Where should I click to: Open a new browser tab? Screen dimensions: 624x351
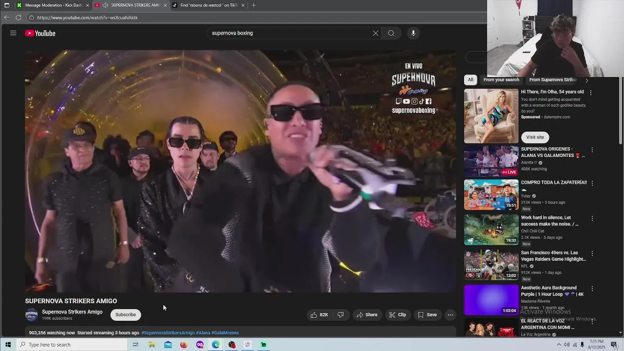point(253,5)
